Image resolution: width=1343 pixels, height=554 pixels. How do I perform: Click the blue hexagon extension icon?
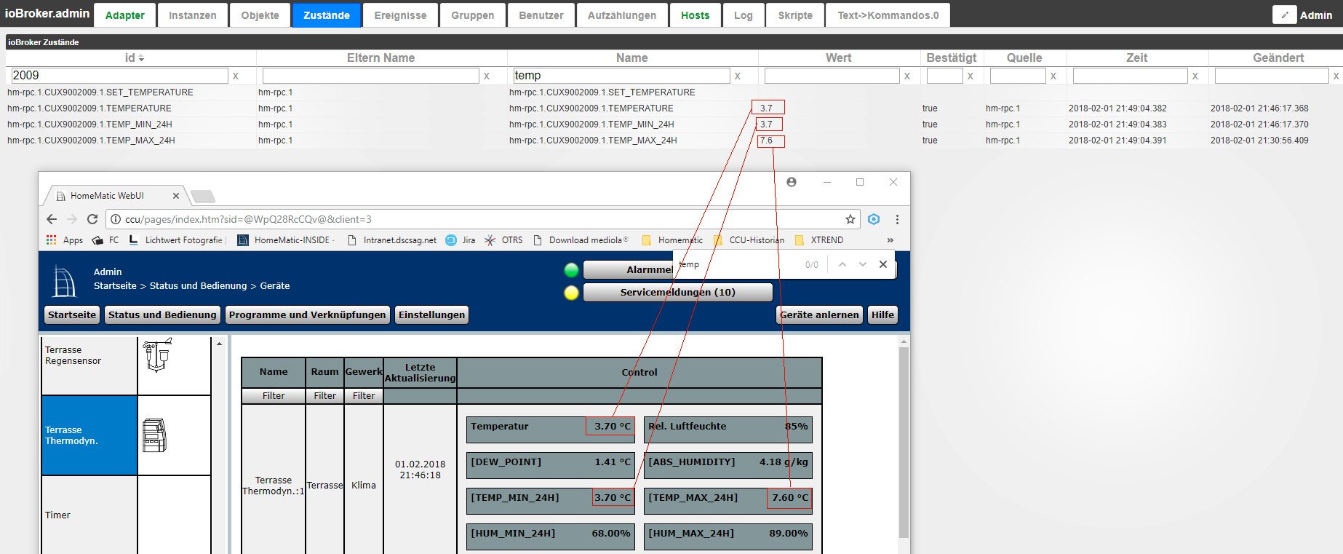pos(874,219)
